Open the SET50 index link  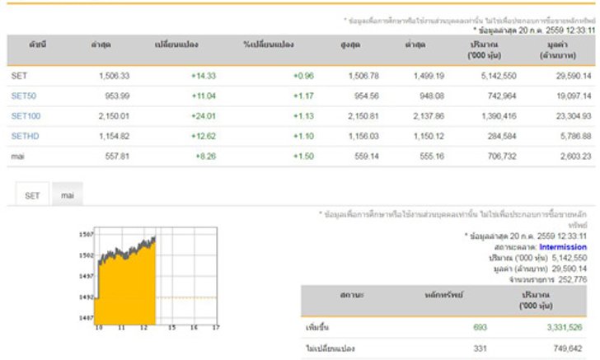pos(24,96)
